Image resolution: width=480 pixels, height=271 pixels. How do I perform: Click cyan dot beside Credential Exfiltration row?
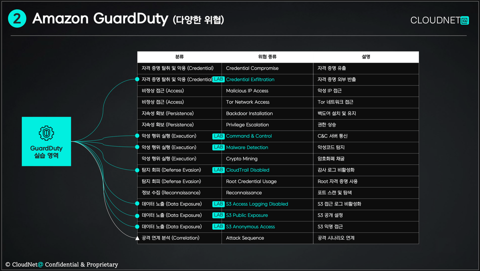pos(137,79)
